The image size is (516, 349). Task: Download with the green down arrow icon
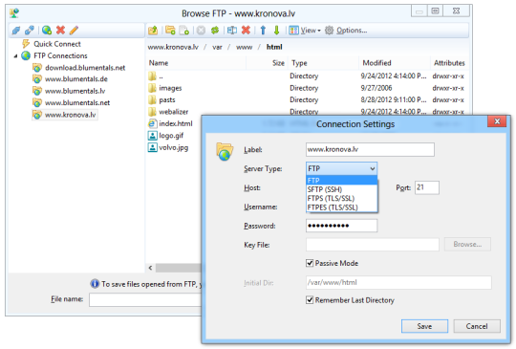(x=277, y=31)
